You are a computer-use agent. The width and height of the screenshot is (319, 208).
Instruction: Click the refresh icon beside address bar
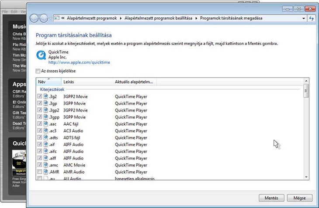pyautogui.click(x=312, y=18)
